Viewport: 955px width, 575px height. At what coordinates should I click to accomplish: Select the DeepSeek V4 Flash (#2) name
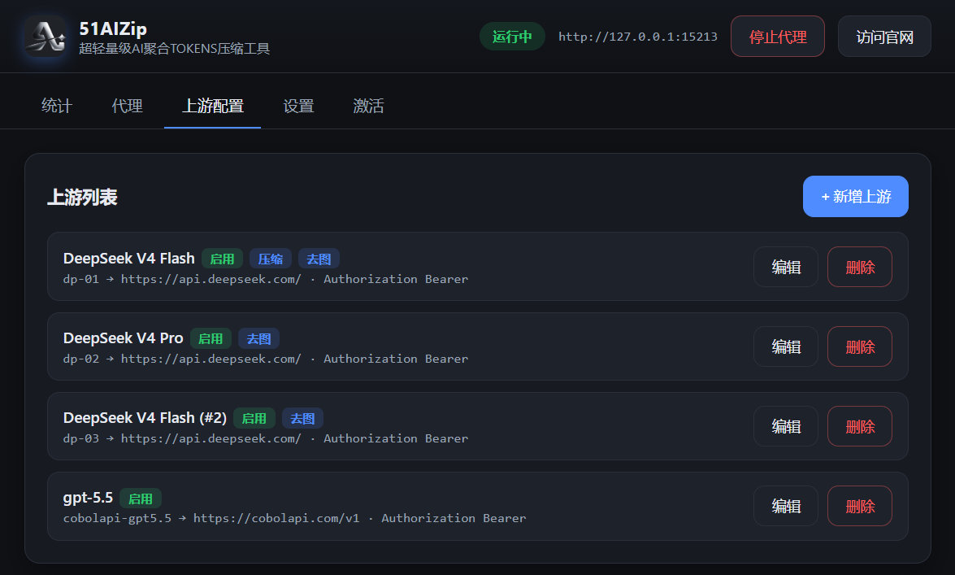[145, 418]
